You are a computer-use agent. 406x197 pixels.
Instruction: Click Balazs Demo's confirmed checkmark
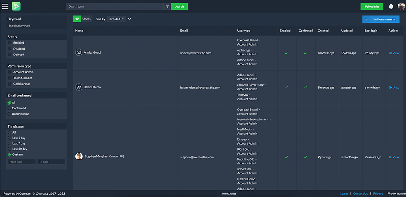point(306,88)
